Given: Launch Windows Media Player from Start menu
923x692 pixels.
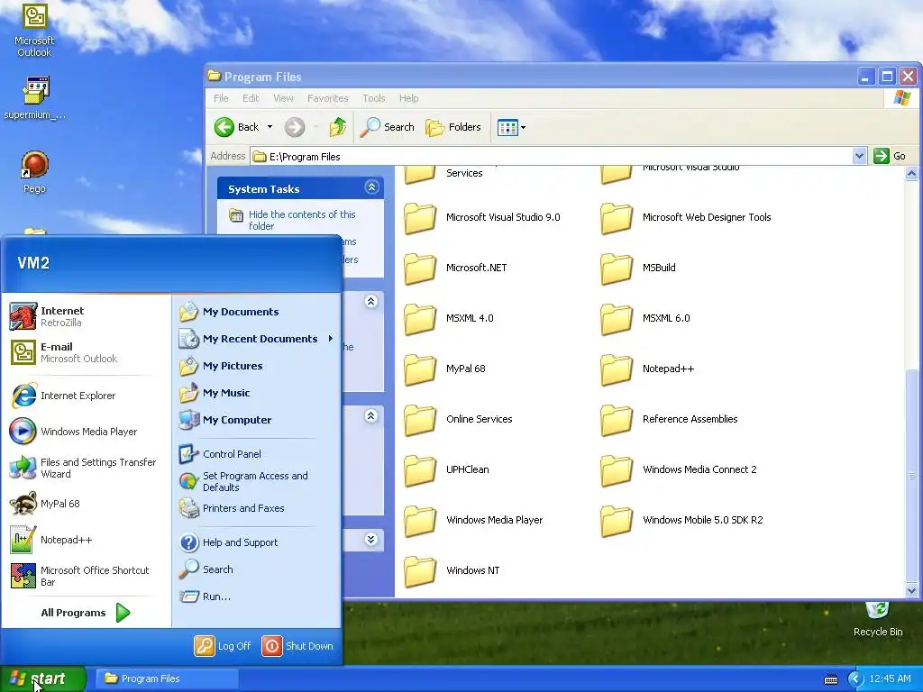Looking at the screenshot, I should 86,432.
